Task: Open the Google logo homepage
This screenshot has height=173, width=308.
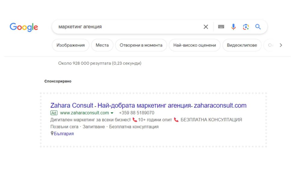Action: point(24,27)
